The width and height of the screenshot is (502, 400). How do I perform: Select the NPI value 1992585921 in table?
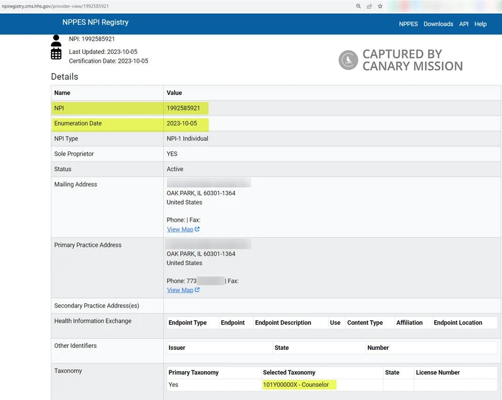tap(183, 108)
